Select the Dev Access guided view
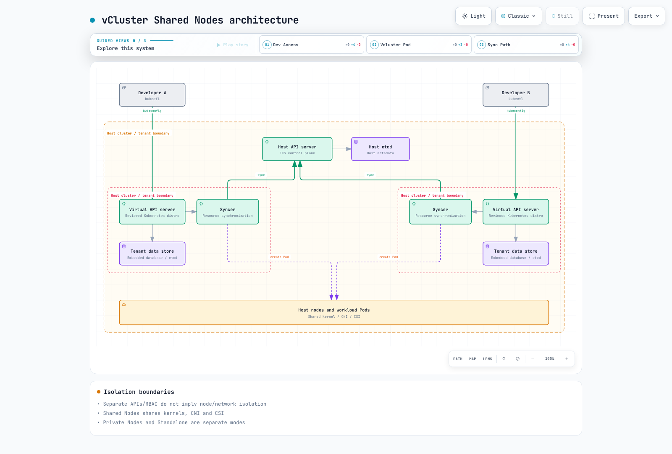The height and width of the screenshot is (454, 672). click(x=312, y=45)
